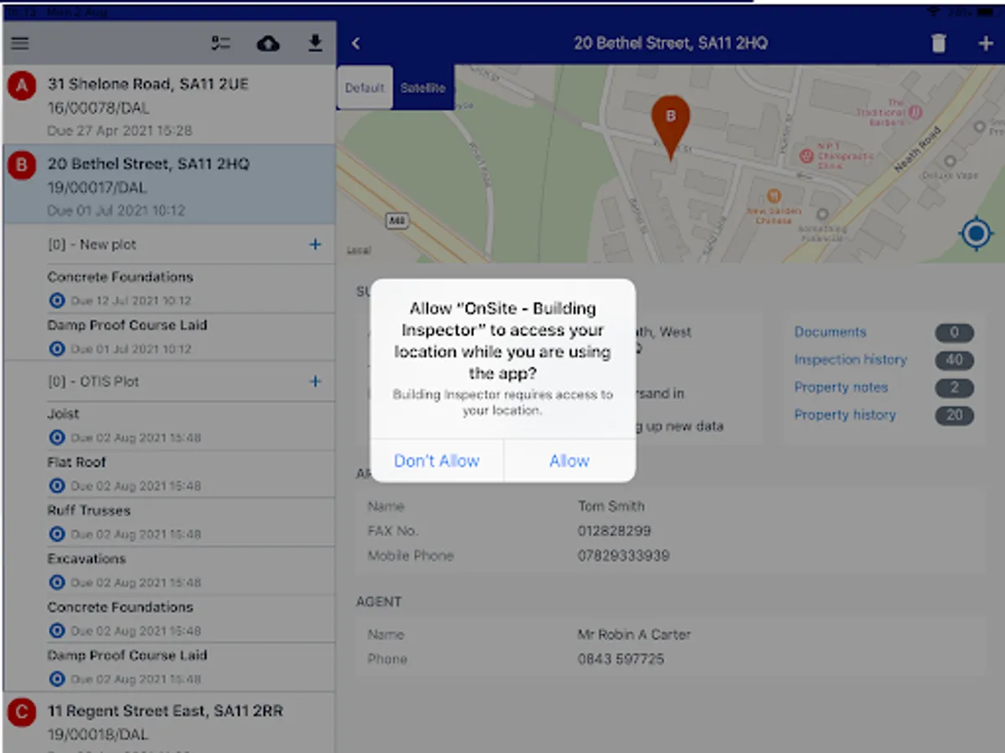
Task: Open Damp Proof Course Laid due 01 Jul
Action: point(190,337)
